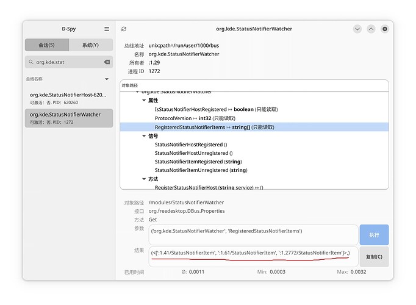This screenshot has height=305, width=416.
Task: Collapse the 属性 properties section
Action: coord(144,100)
